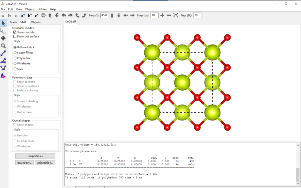Open the Utilities menu

[42, 9]
